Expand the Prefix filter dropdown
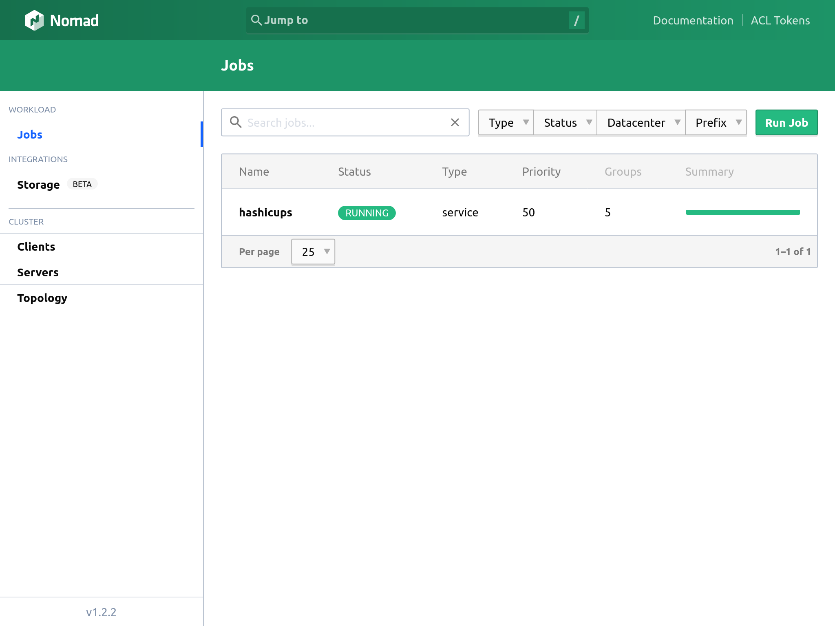835x626 pixels. coord(716,123)
